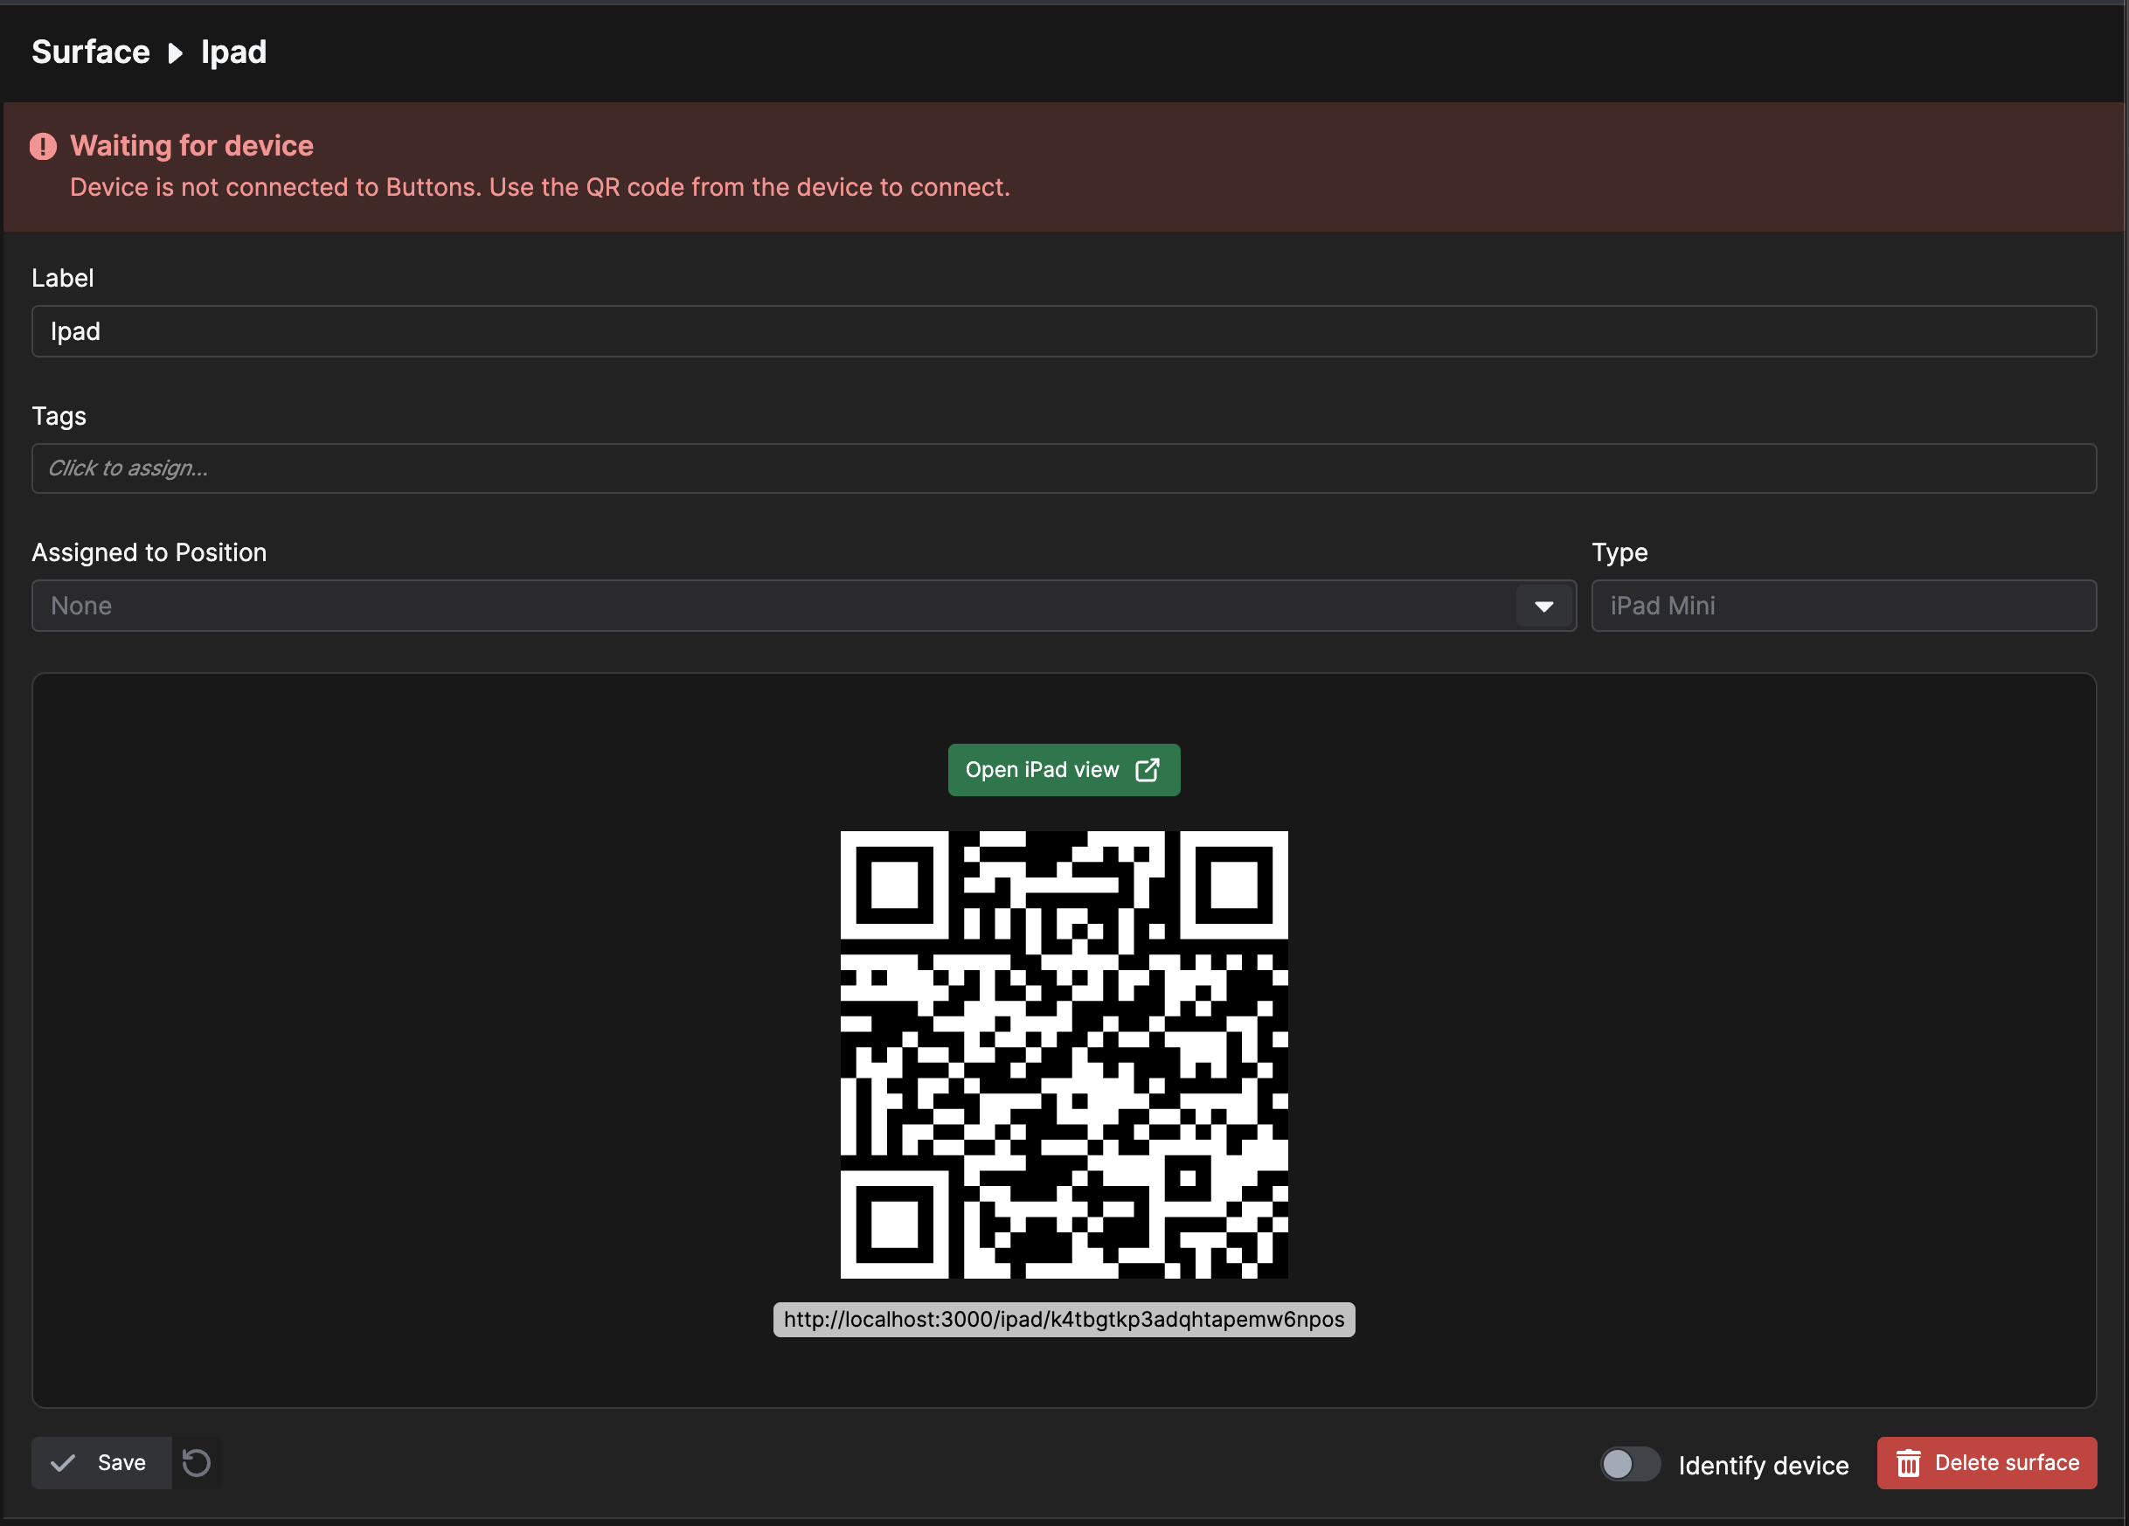Image resolution: width=2129 pixels, height=1526 pixels.
Task: Click the Tags field to assign tags
Action: tap(1064, 468)
